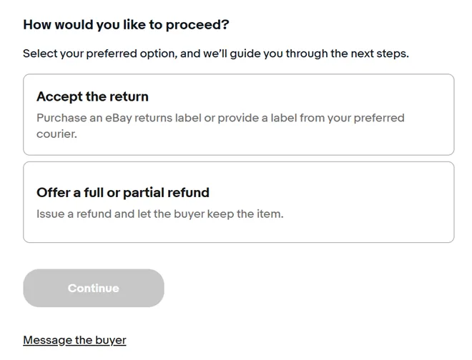Image resolution: width=472 pixels, height=360 pixels.
Task: Click the word 'courier.' in first card
Action: pyautogui.click(x=56, y=134)
